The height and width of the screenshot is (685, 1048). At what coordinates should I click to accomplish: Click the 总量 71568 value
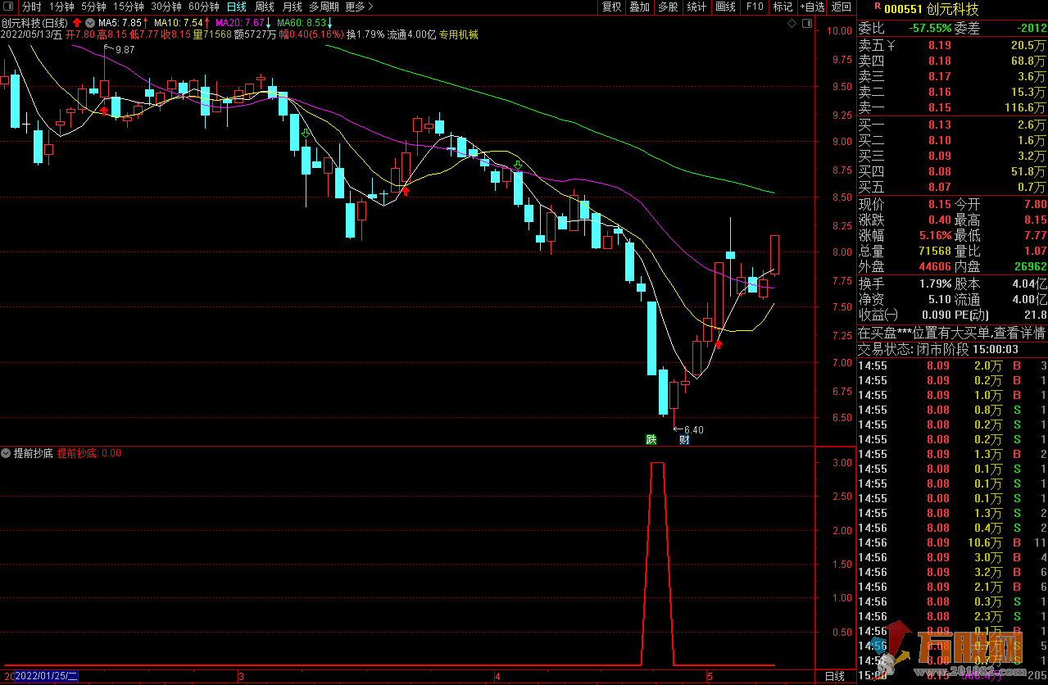tap(935, 251)
